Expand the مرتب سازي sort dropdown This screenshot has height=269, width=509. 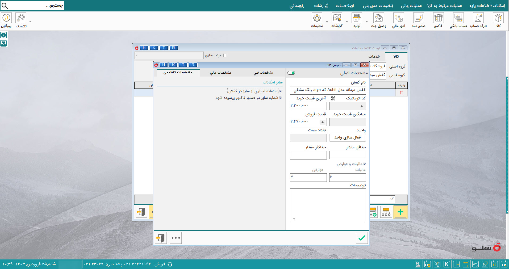(137, 56)
